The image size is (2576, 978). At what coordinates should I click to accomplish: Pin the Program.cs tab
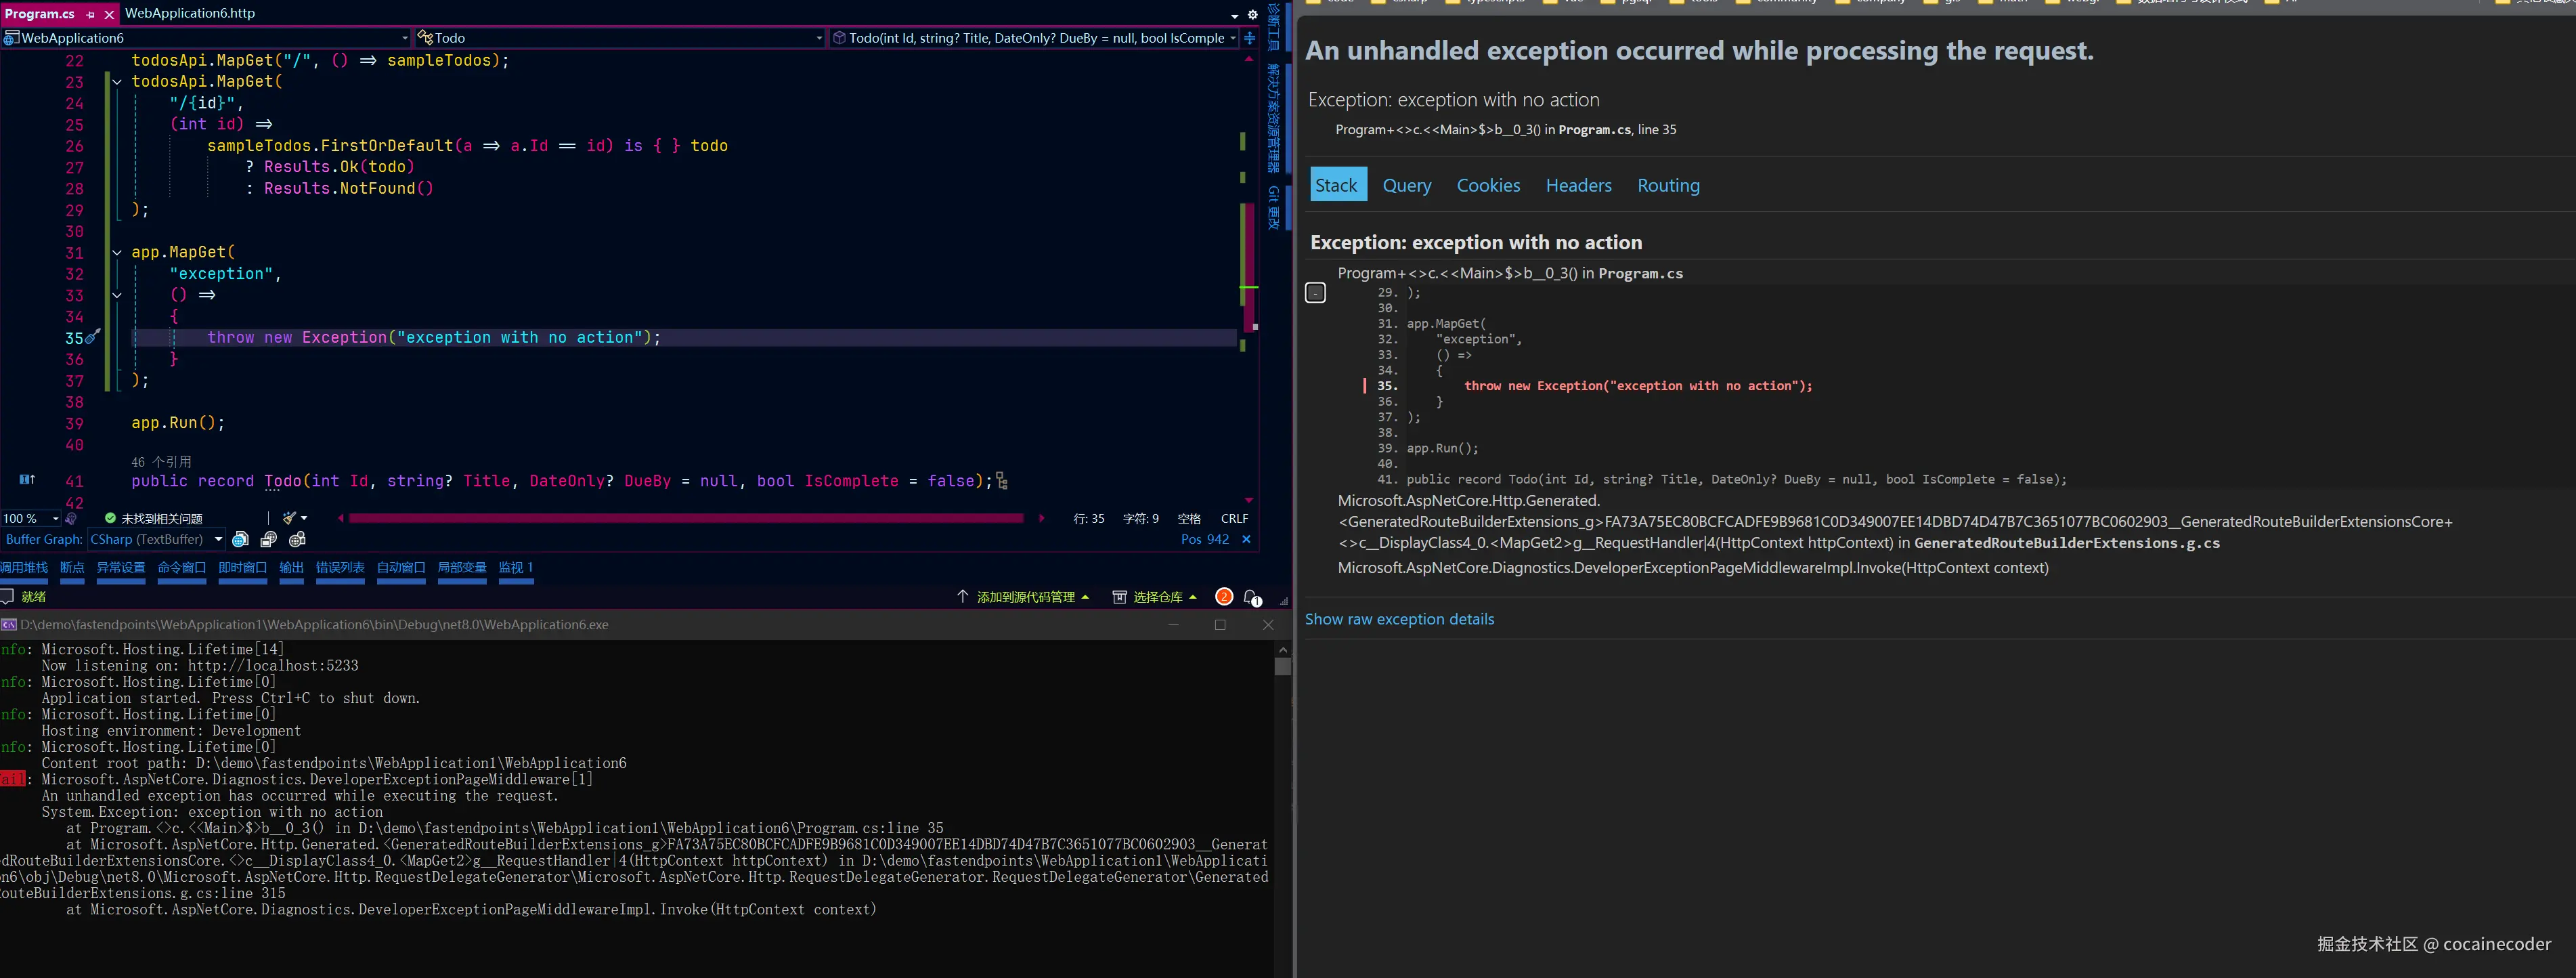91,14
